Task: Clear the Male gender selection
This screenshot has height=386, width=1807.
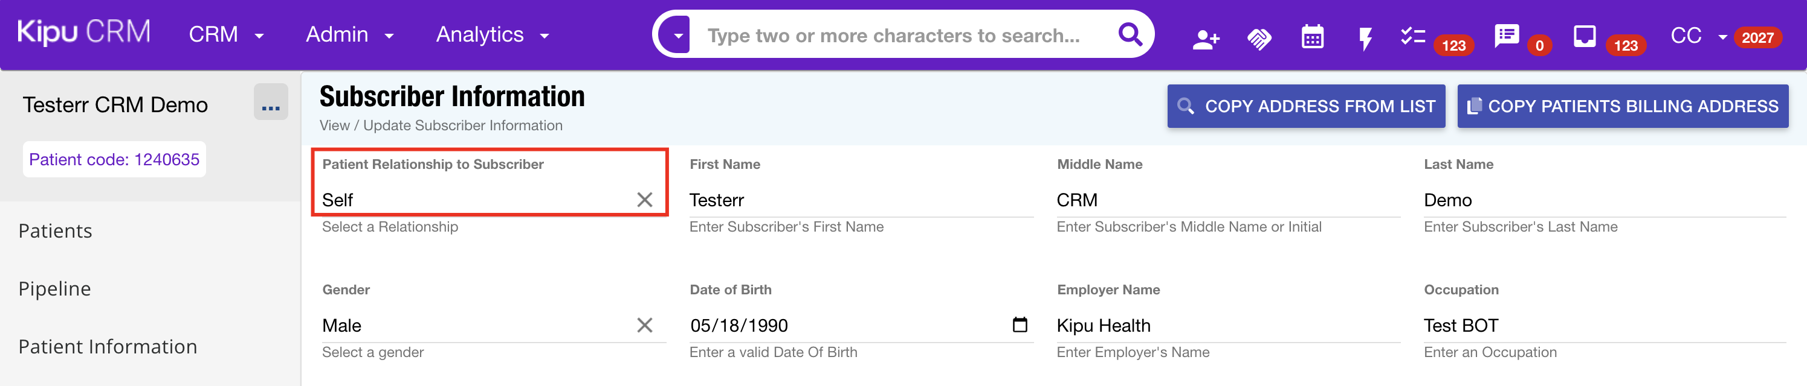Action: [x=644, y=325]
